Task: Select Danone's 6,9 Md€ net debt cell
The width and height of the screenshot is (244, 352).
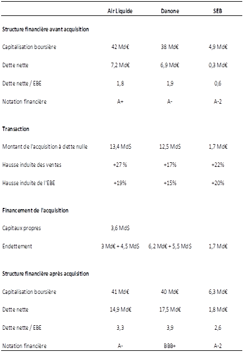Action: (169, 65)
